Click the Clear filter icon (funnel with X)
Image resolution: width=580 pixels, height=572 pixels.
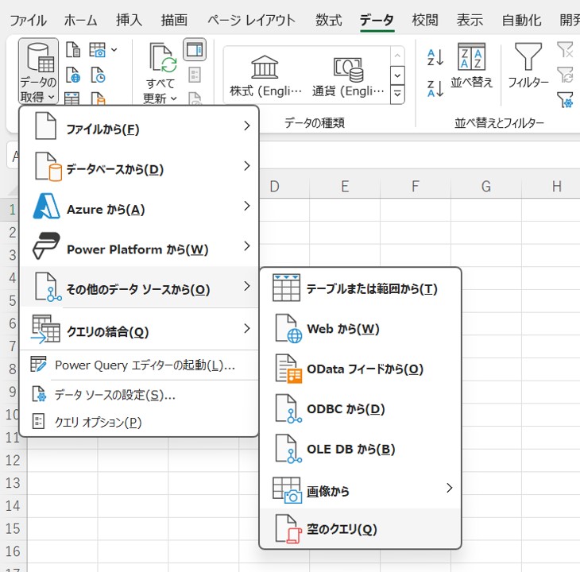point(565,49)
